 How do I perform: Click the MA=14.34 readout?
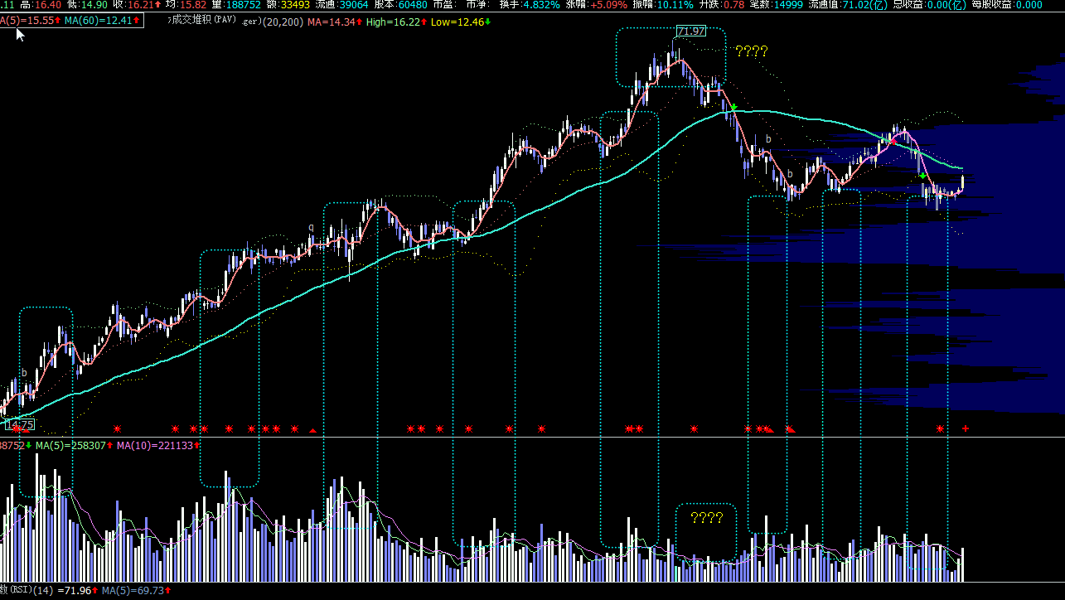[334, 22]
